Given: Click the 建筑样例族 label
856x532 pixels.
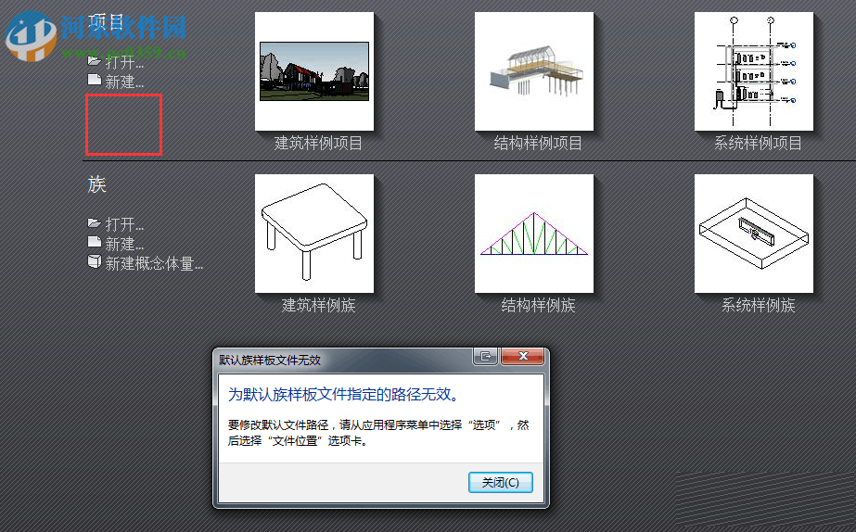Looking at the screenshot, I should point(318,306).
